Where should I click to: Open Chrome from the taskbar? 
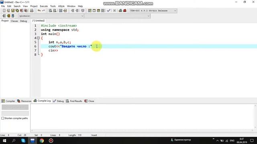[42, 140]
